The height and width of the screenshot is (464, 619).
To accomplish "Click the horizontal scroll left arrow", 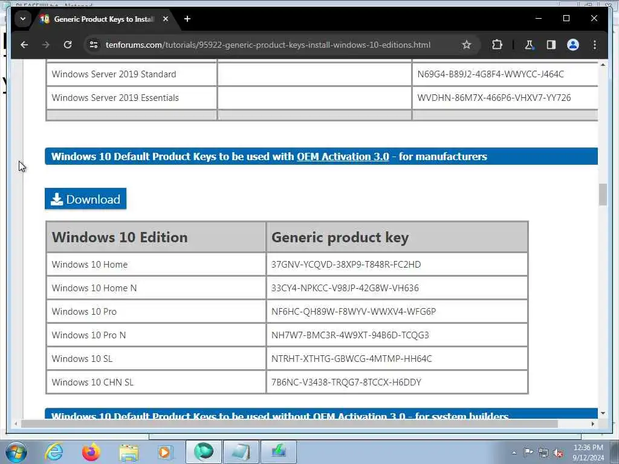I will tap(16, 424).
